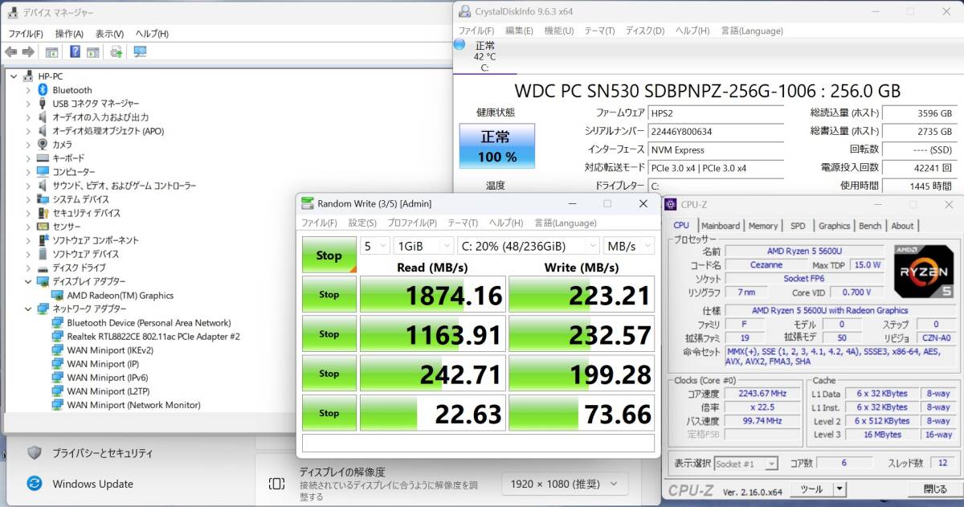Select the Bluetooth device category icon

(43, 90)
